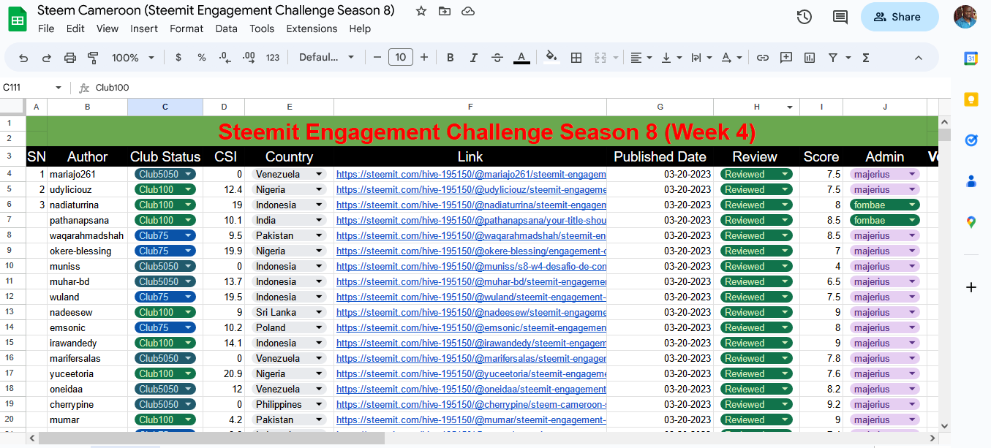
Task: Open text rotation dropdown
Action: pos(731,58)
